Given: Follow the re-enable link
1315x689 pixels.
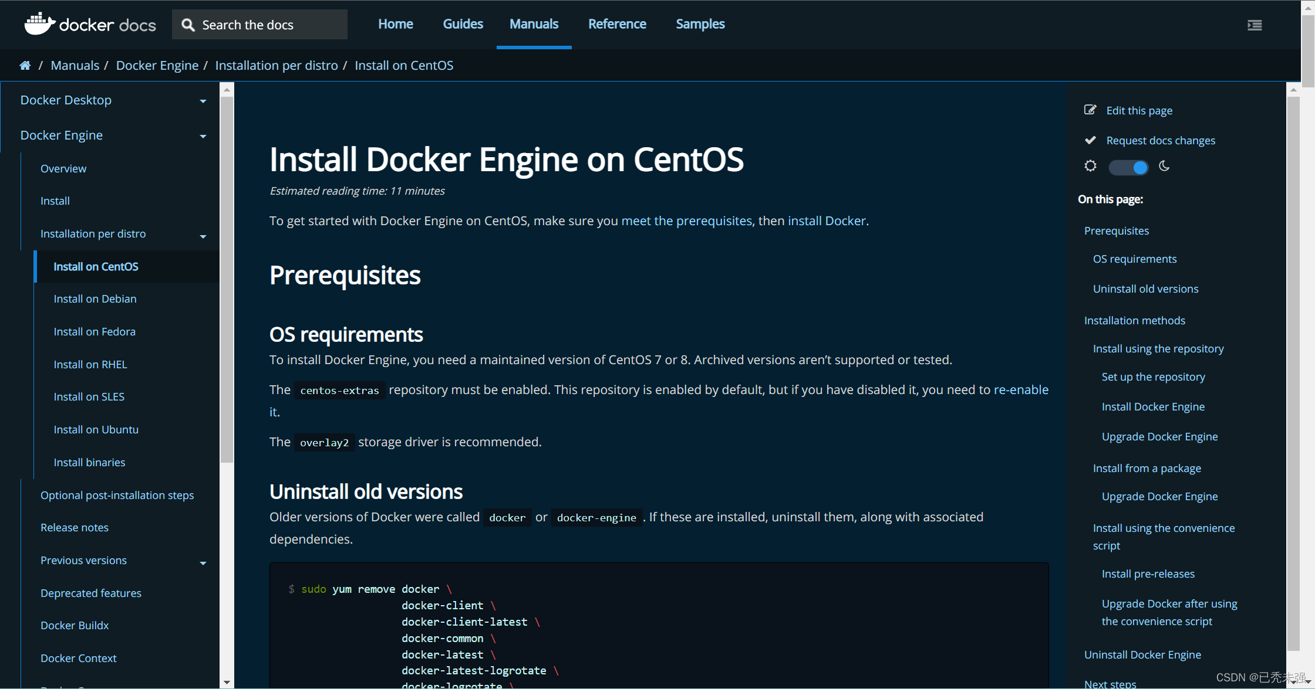Looking at the screenshot, I should [x=1021, y=389].
